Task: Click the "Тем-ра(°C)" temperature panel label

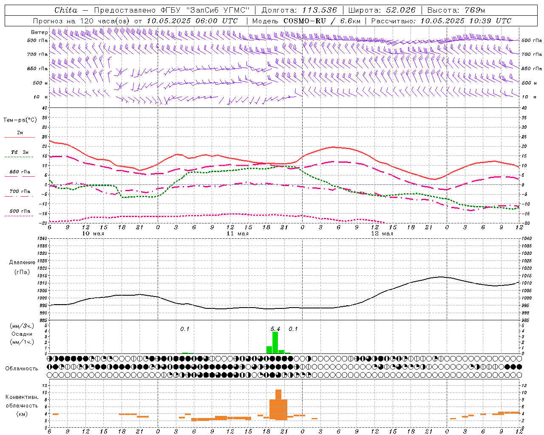Action: coord(20,120)
